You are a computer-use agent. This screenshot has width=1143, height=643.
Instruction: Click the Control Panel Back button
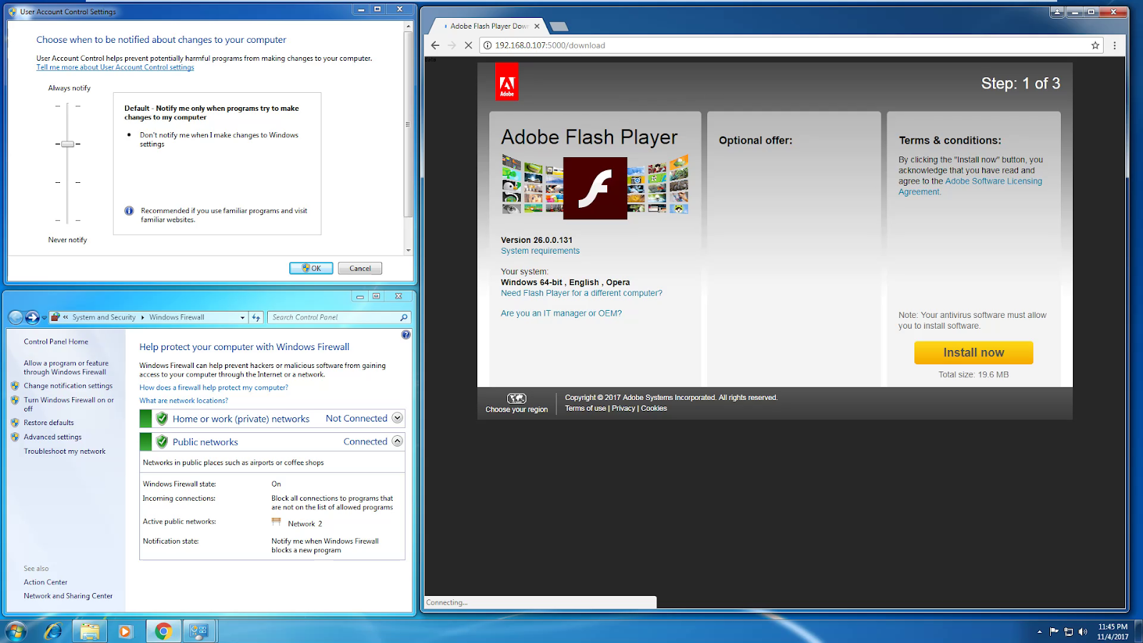pos(16,317)
